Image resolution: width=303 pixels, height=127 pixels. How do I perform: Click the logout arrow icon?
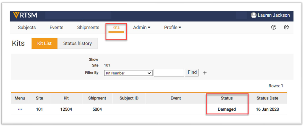pyautogui.click(x=287, y=28)
